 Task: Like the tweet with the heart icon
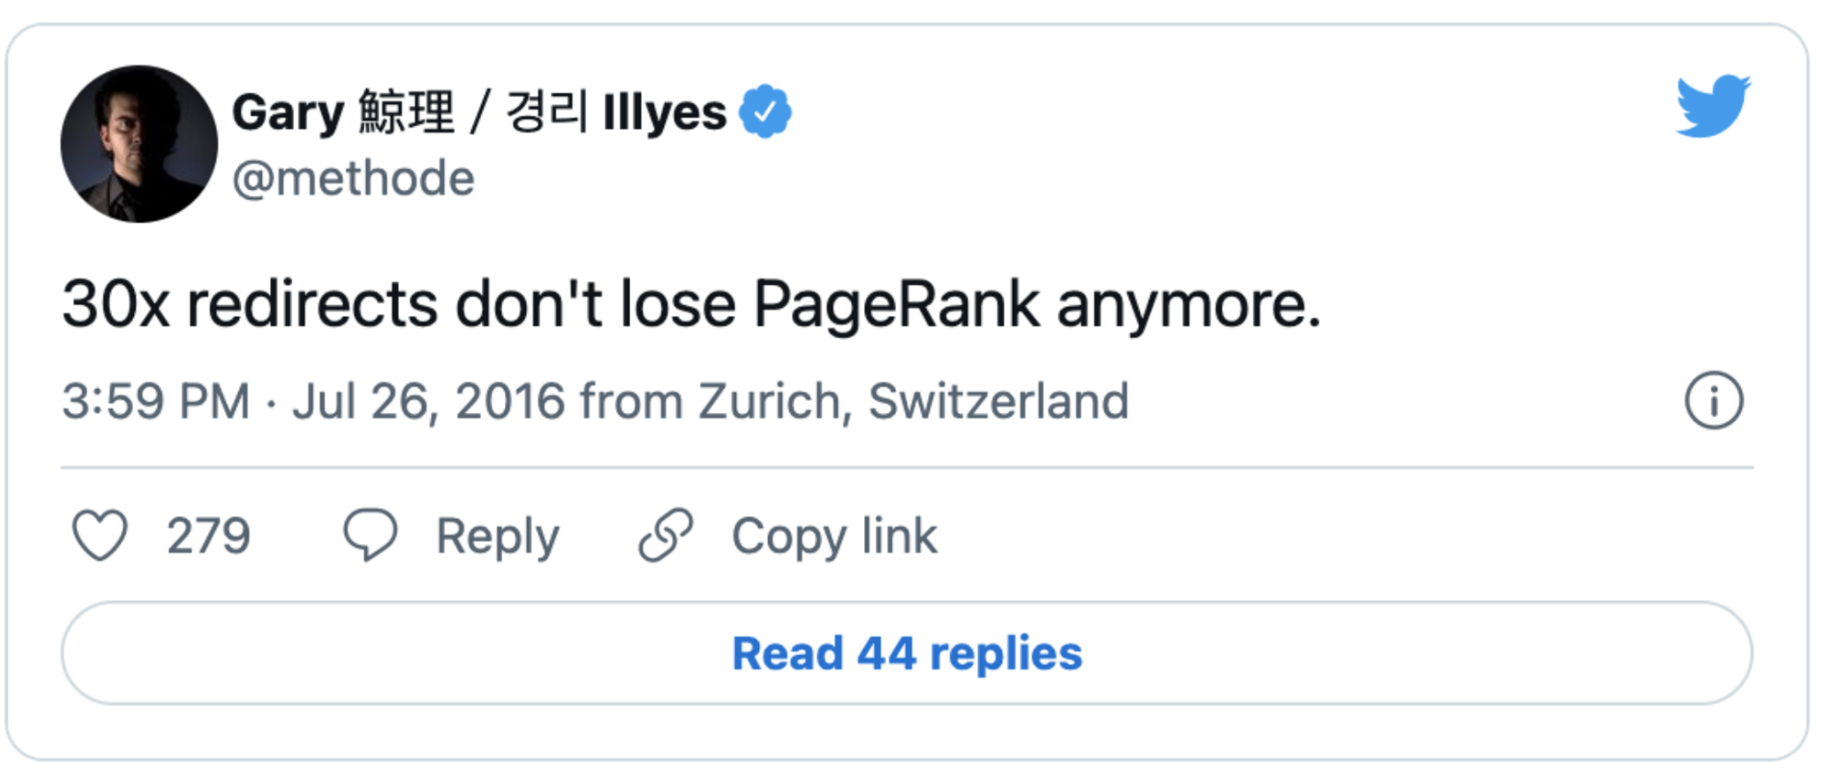pyautogui.click(x=100, y=535)
